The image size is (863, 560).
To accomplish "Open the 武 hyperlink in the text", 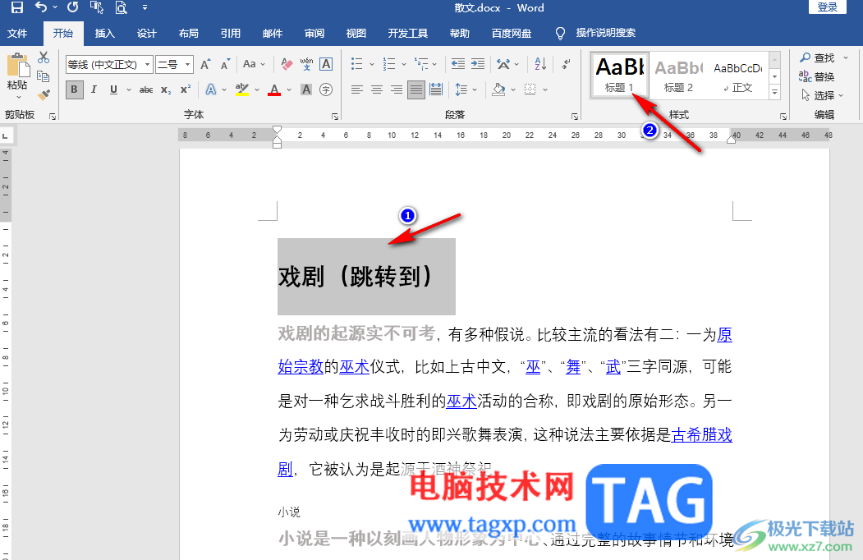I will coord(613,367).
